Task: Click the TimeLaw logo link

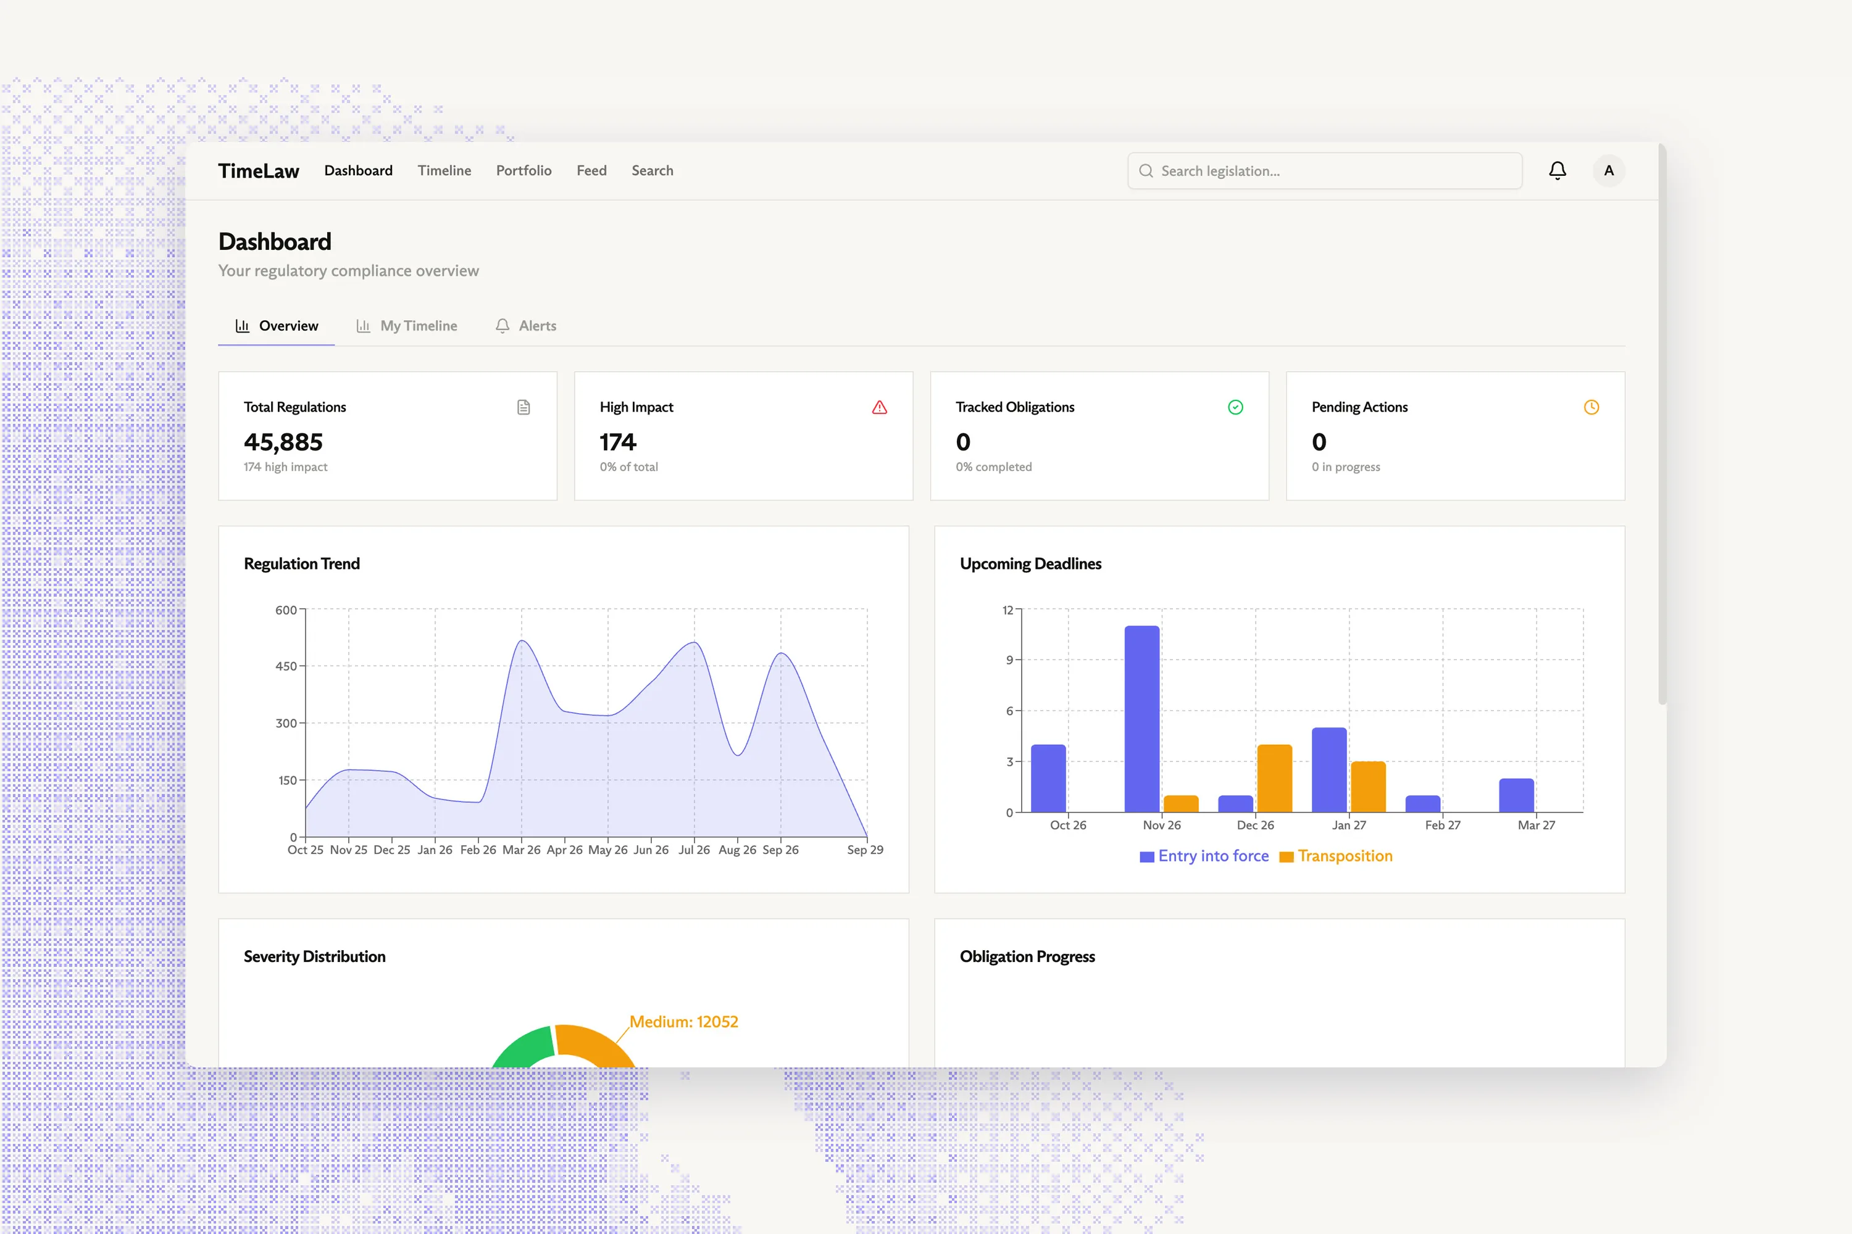Action: 258,171
